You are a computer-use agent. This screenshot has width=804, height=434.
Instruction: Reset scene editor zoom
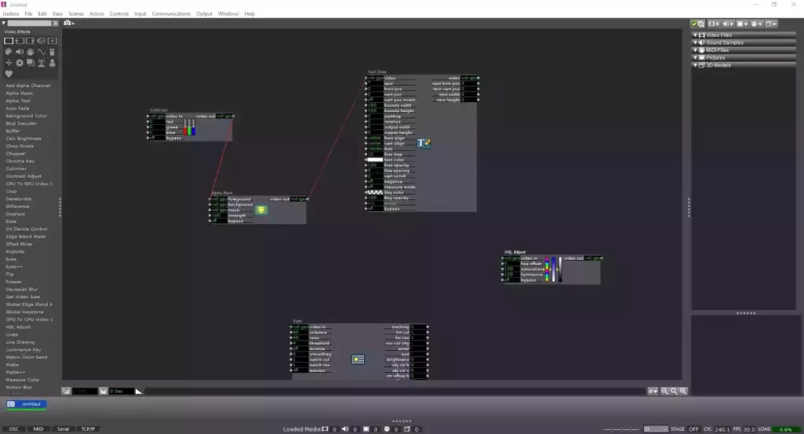click(674, 391)
